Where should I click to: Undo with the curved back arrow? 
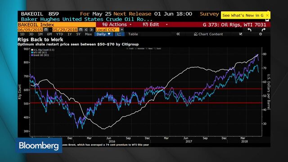tap(249, 30)
